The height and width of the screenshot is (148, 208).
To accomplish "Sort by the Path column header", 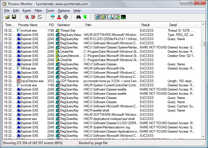I will point(112,25).
